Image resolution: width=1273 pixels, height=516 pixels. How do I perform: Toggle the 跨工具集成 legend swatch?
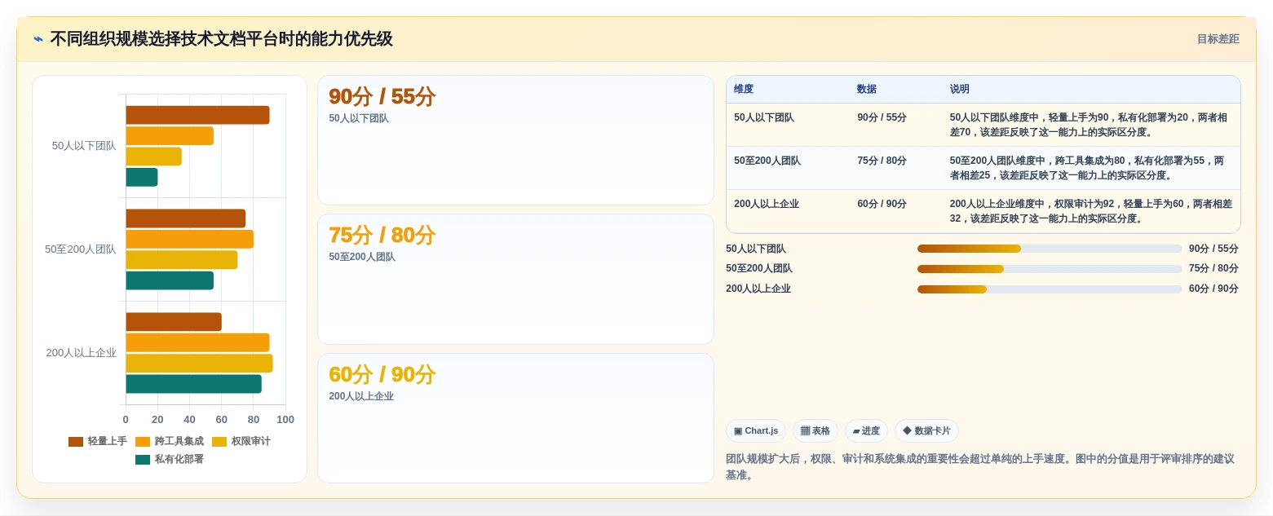pos(143,442)
